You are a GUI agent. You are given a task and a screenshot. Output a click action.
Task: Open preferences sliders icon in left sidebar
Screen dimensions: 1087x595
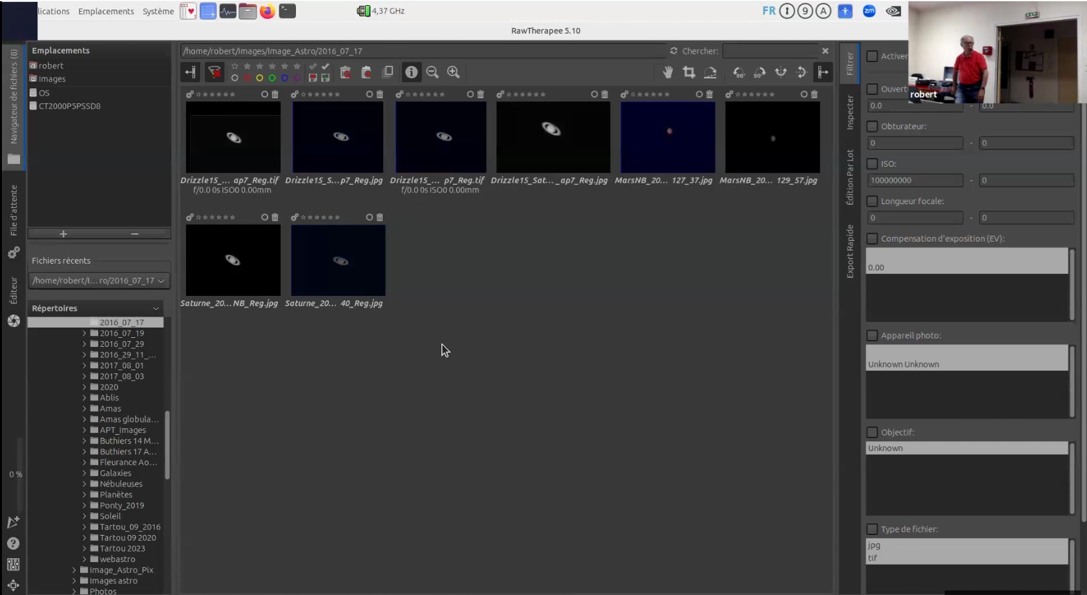(x=13, y=564)
